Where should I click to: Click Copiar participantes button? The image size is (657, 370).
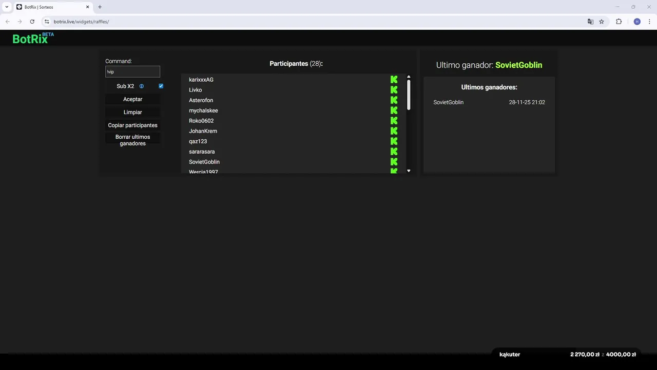(x=133, y=125)
